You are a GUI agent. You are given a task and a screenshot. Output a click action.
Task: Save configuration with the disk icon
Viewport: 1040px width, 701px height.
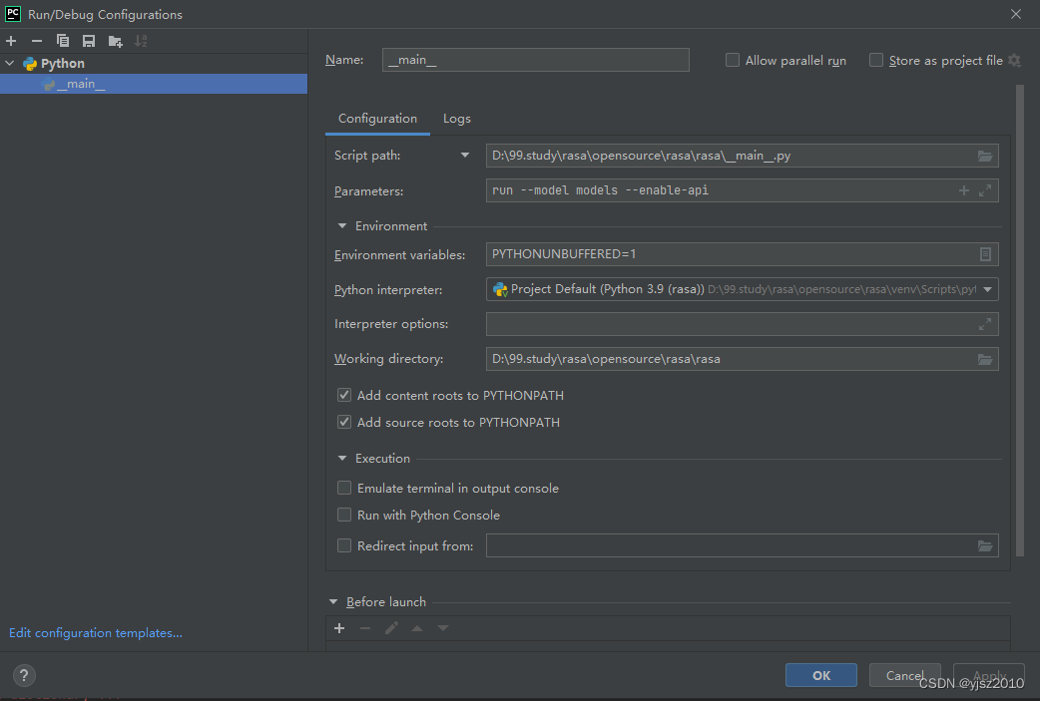coord(88,41)
